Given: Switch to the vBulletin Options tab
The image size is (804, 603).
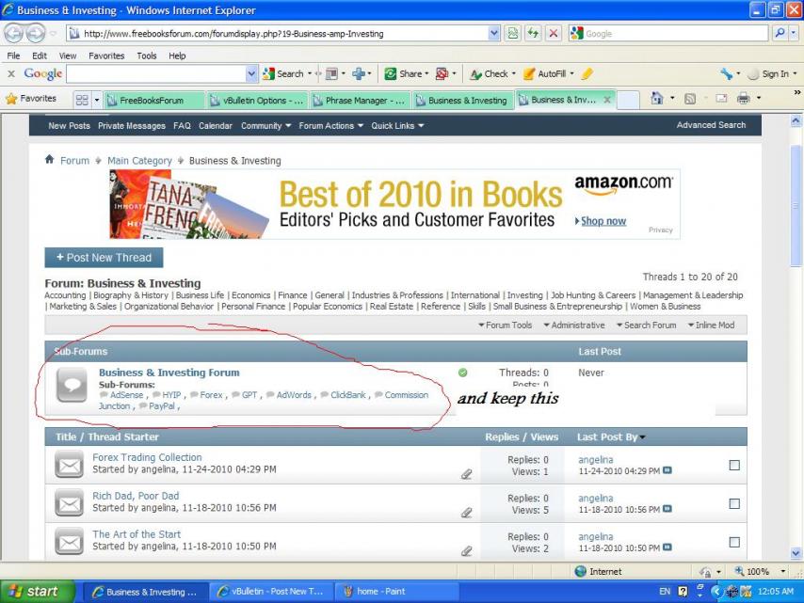Looking at the screenshot, I should (x=257, y=101).
